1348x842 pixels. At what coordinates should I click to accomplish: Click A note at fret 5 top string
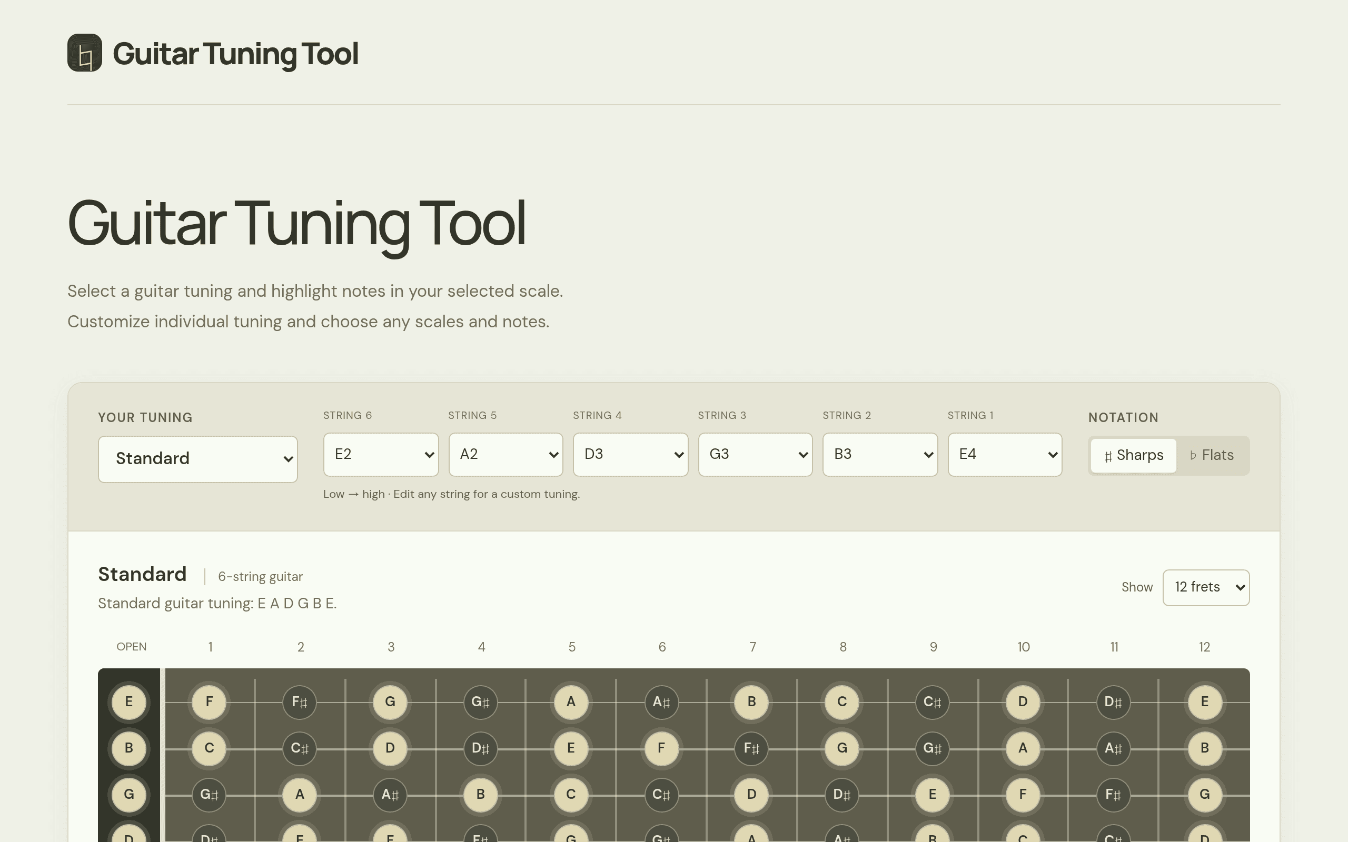tap(571, 701)
